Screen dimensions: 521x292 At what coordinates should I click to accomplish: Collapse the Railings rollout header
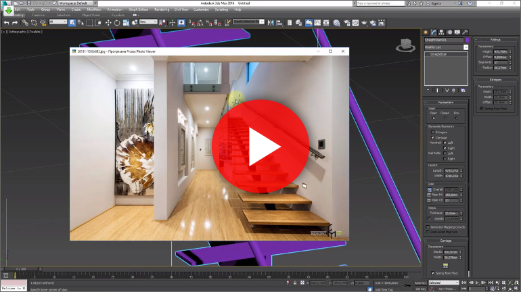[495, 39]
